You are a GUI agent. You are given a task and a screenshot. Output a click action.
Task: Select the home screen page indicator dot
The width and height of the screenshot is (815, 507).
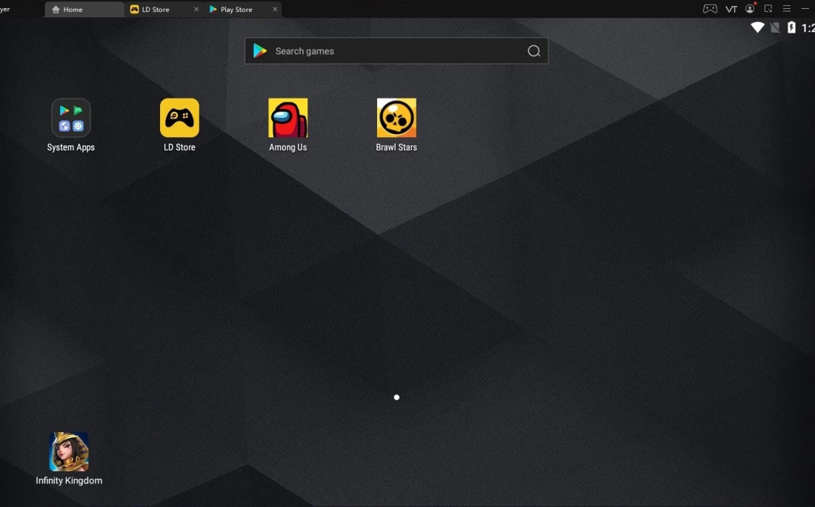pos(396,397)
